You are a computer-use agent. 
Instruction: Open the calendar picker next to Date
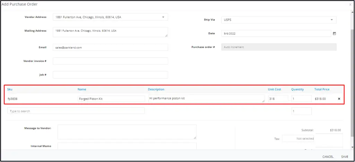click(335, 34)
